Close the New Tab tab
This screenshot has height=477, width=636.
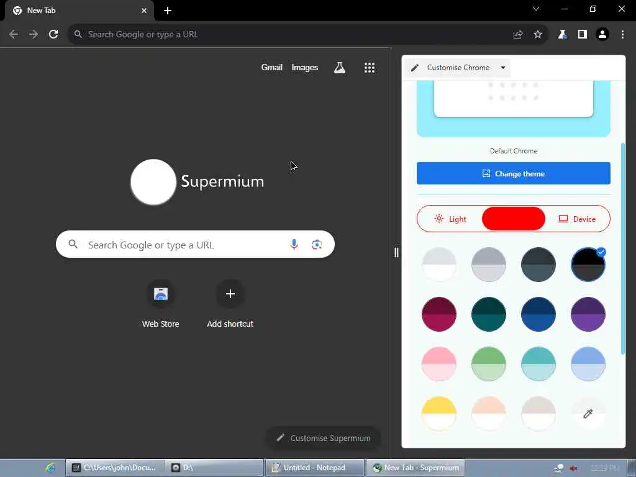(144, 11)
